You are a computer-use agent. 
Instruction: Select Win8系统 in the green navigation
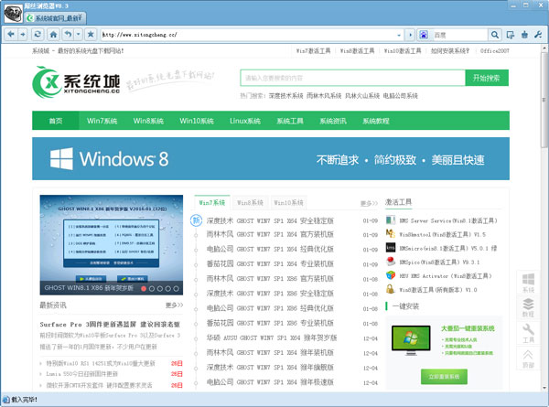pyautogui.click(x=148, y=121)
